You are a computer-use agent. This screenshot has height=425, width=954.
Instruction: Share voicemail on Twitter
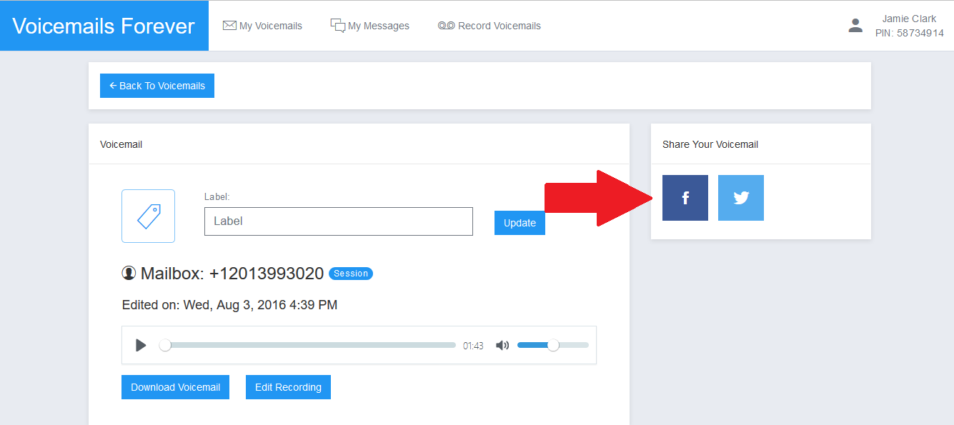point(740,198)
